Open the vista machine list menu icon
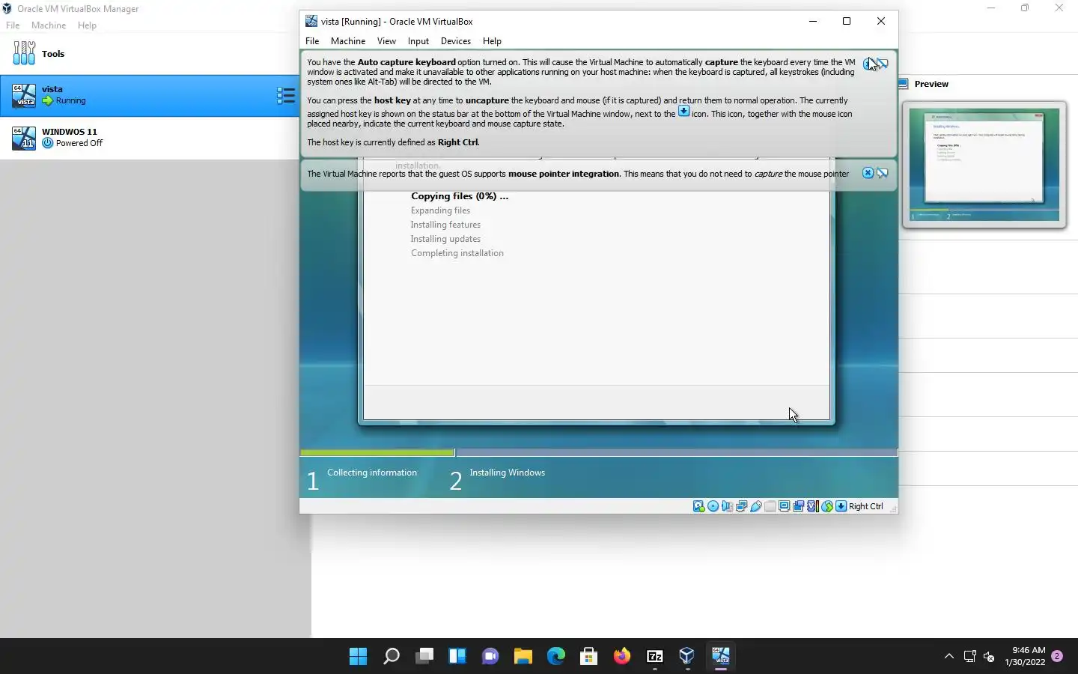 [x=285, y=95]
